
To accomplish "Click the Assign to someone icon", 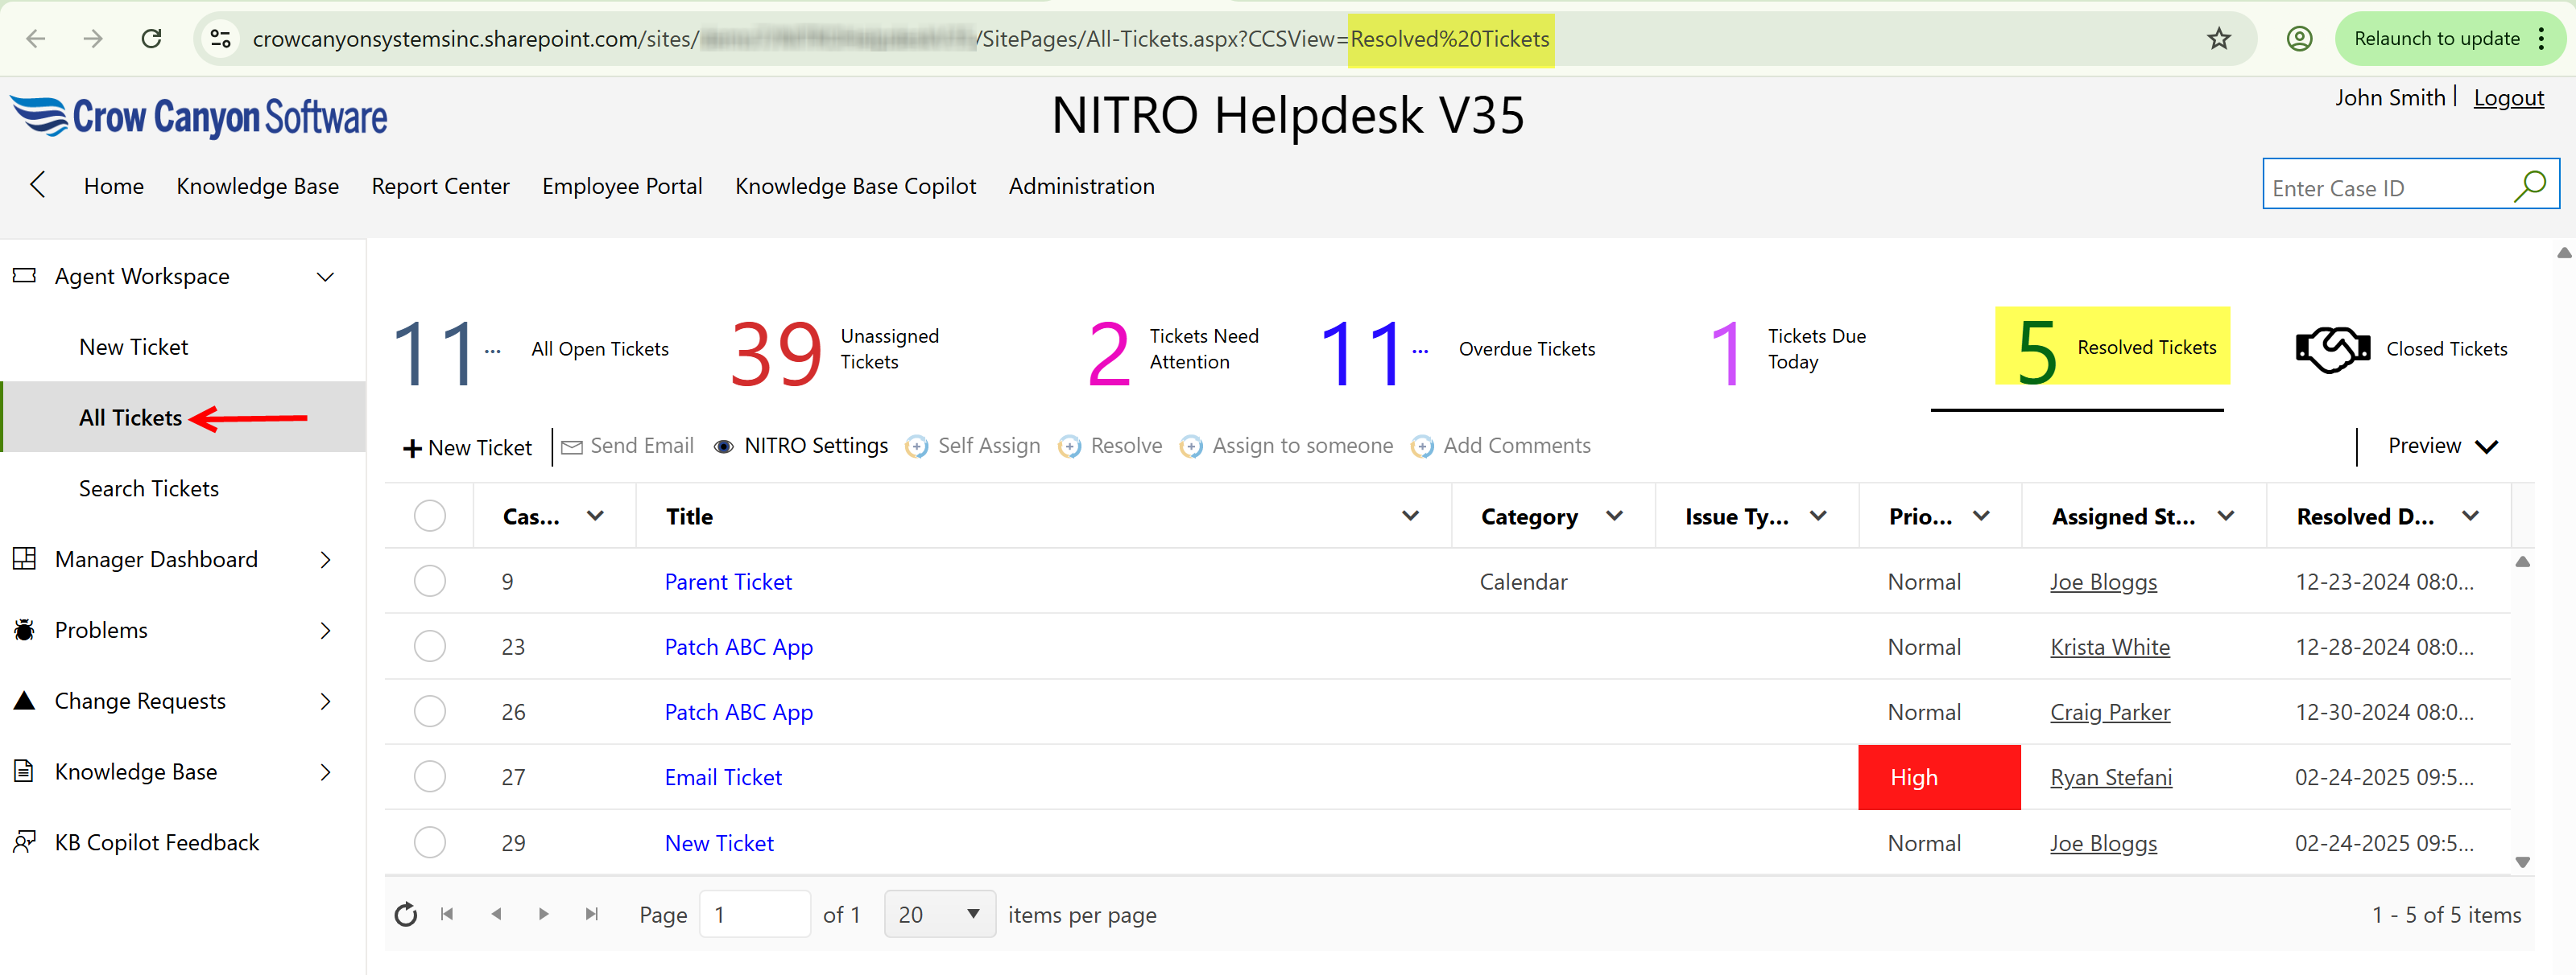I will (x=1191, y=446).
